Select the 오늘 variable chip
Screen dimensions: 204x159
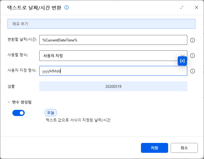(51, 113)
